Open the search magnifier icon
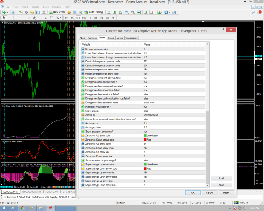This screenshot has width=264, height=211. coord(253,12)
